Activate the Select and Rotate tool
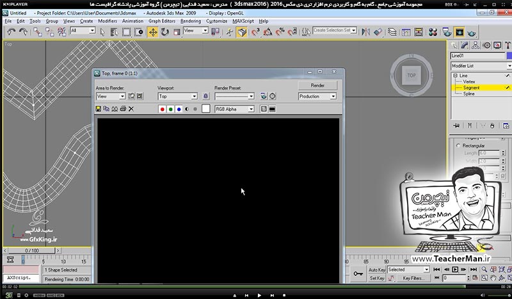 [x=165, y=32]
